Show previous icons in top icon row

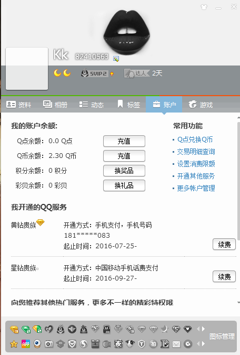[198, 329]
